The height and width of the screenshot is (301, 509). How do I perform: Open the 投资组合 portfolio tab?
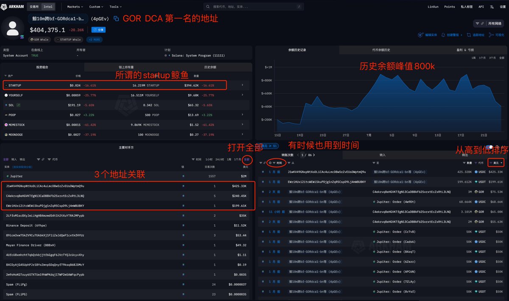(42, 67)
